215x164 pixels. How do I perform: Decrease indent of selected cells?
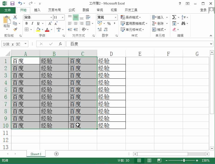click(x=70, y=30)
